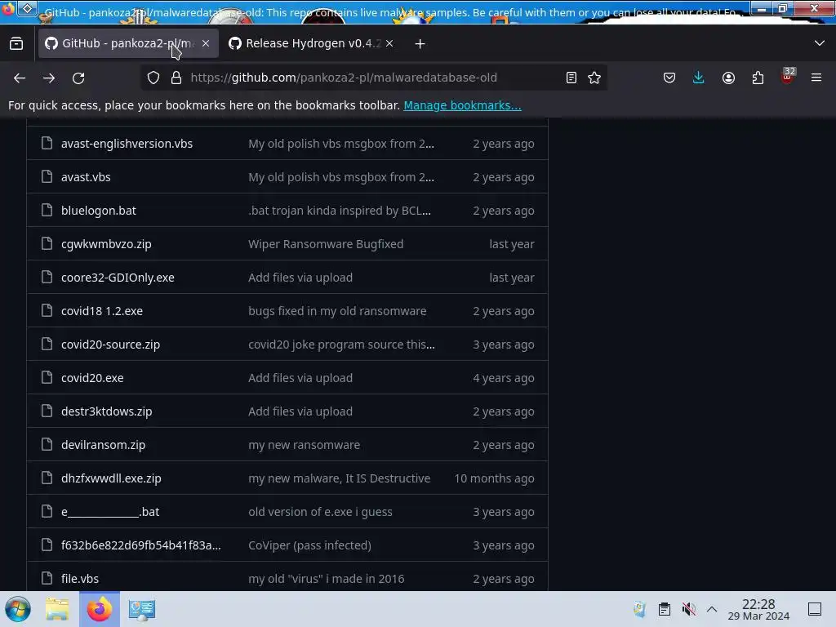This screenshot has height=627, width=836.
Task: Go back with the browser back arrow
Action: point(20,78)
